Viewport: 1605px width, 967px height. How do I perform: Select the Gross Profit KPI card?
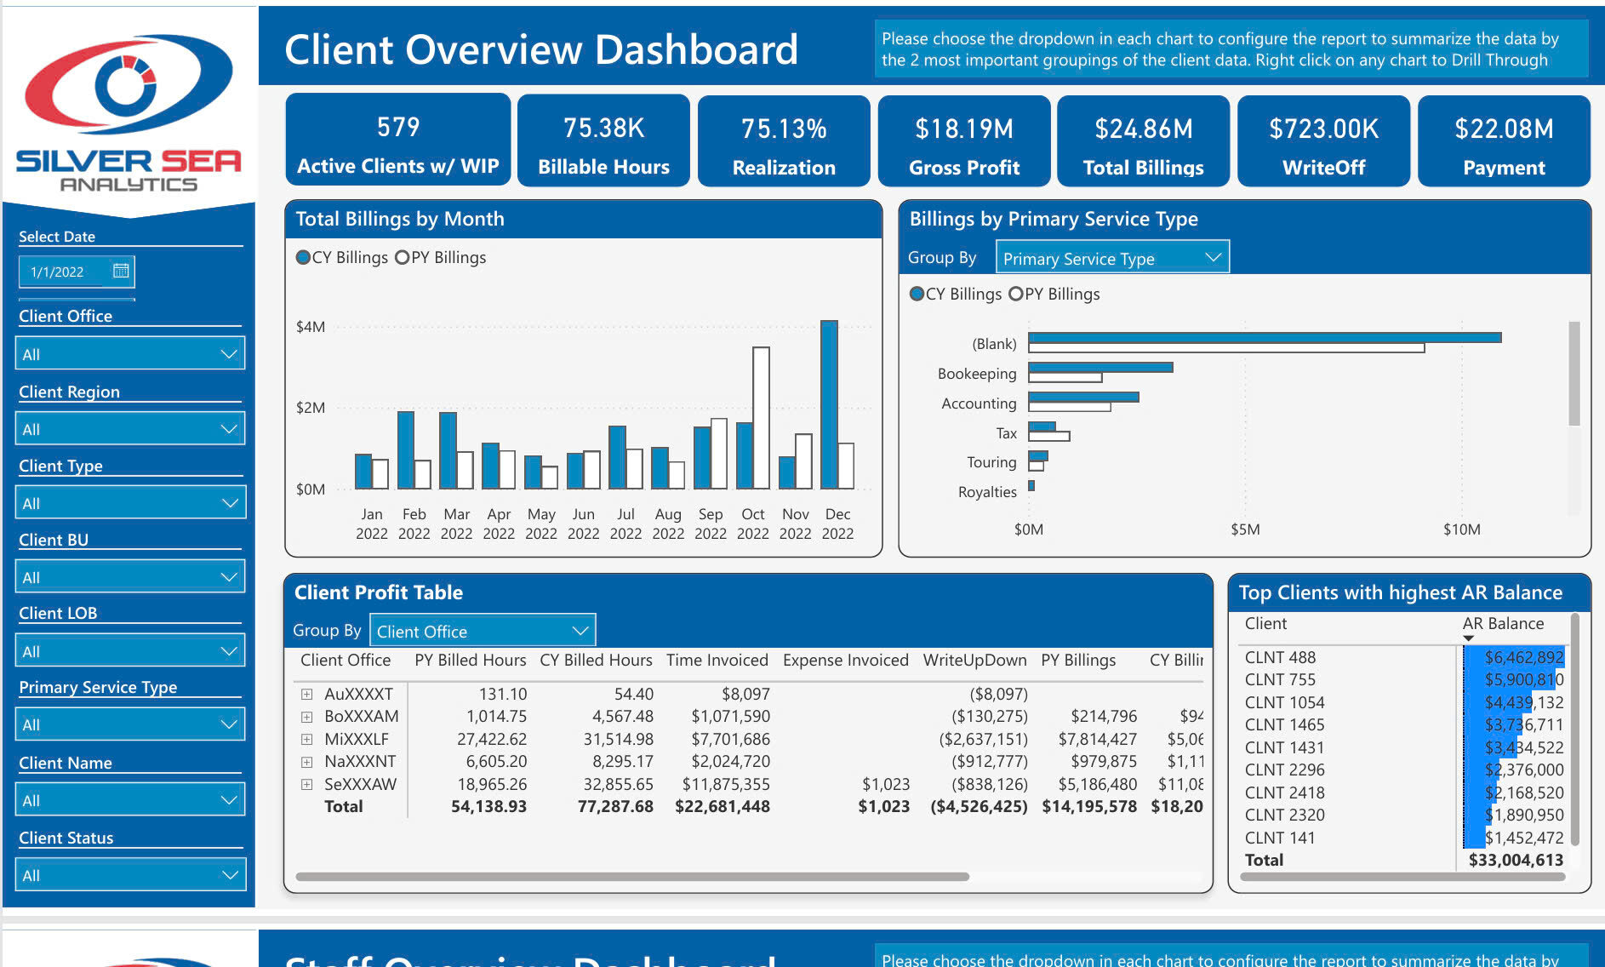tap(962, 140)
